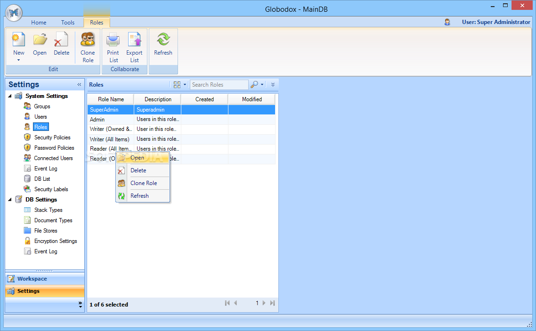Click the user avatar icon beside Super Administrator
536x331 pixels.
pos(447,22)
